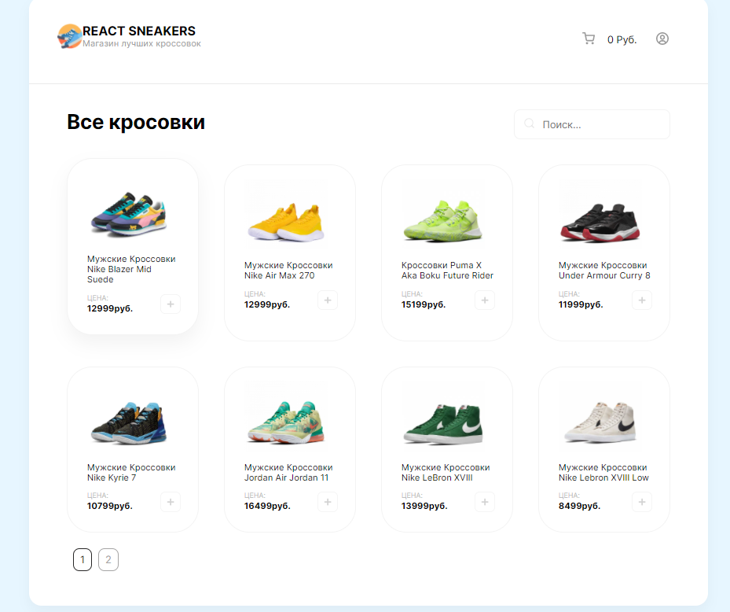
Task: Open the Jordan Air Jordan 11 image
Action: 286,422
